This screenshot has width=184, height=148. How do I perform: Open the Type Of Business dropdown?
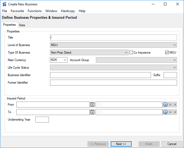126,53
